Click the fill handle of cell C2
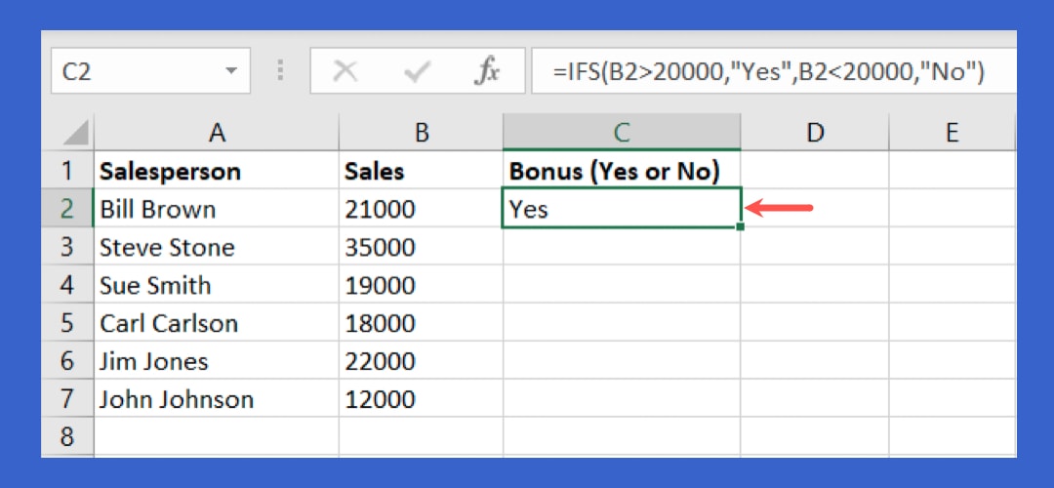1054x488 pixels. (x=741, y=227)
